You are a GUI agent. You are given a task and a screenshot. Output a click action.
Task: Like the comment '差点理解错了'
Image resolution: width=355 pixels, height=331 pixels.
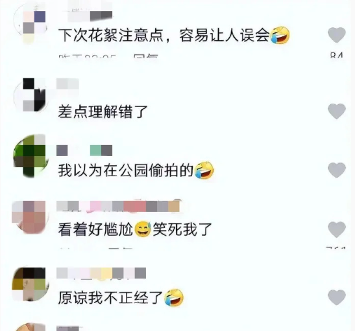(x=337, y=111)
